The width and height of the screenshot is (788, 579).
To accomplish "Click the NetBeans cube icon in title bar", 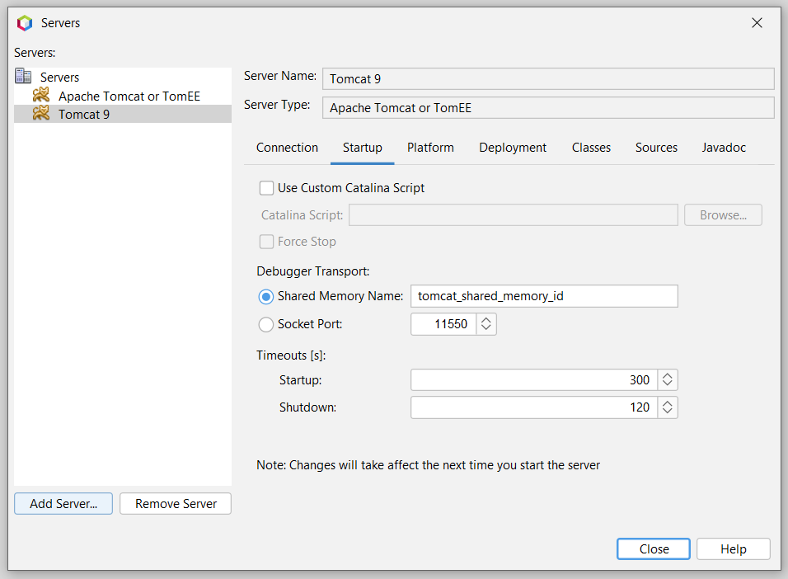I will [x=25, y=22].
